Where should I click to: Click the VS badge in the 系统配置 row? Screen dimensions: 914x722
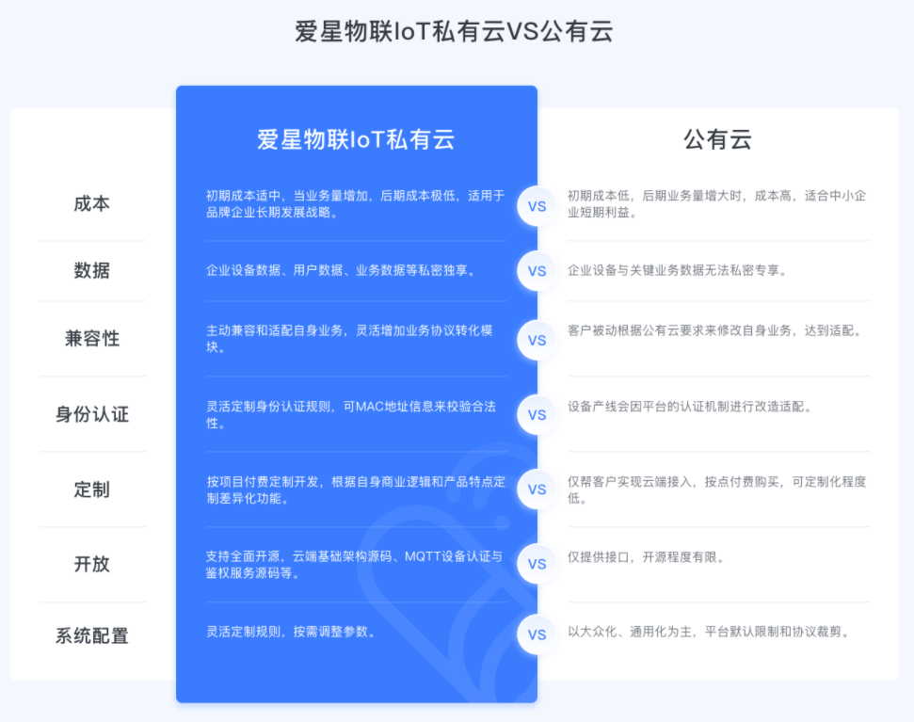[x=537, y=634]
